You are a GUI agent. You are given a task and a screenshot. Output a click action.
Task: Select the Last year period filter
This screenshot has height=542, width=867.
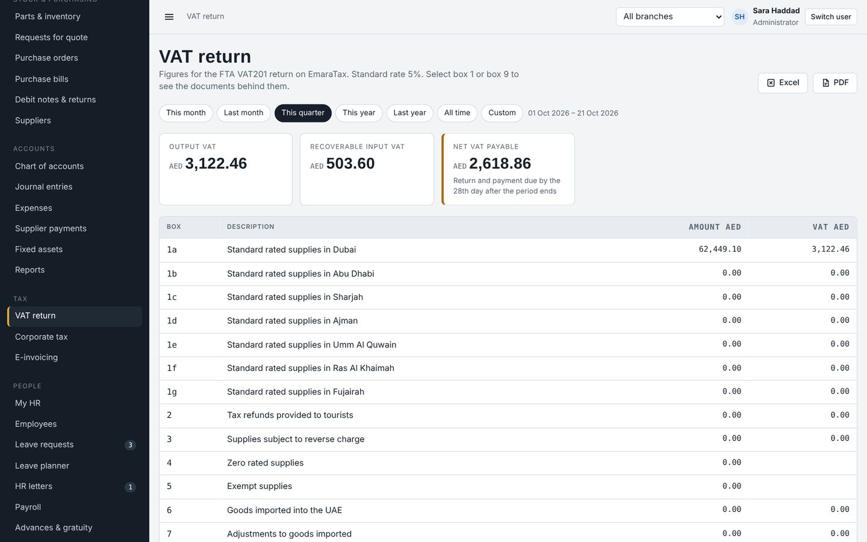coord(409,113)
